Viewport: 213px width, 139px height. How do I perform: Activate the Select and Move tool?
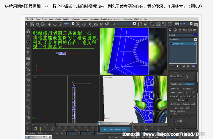coord(49,24)
